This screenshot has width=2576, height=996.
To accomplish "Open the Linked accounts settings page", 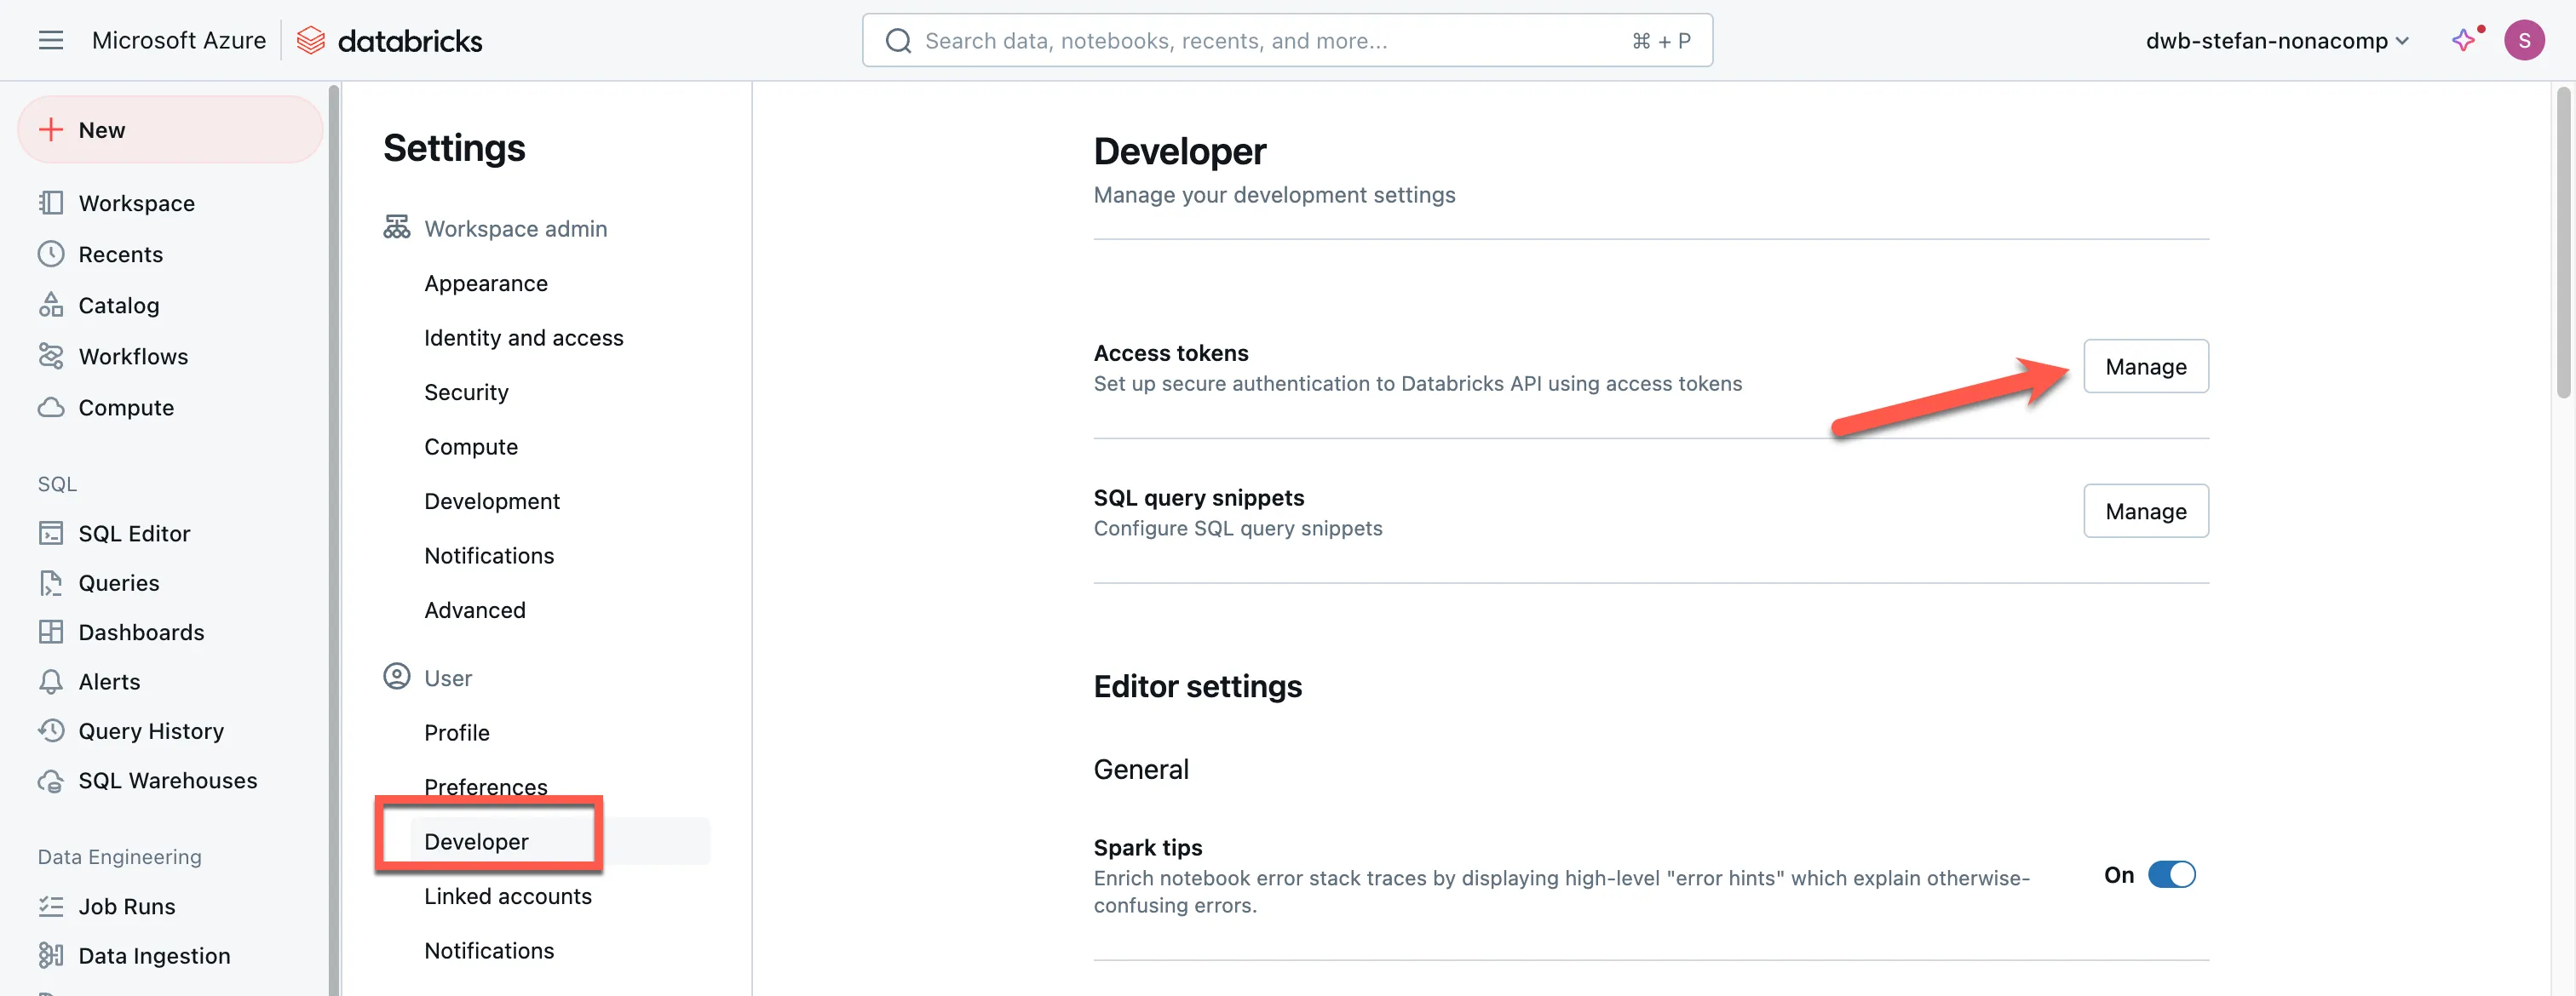I will click(507, 895).
